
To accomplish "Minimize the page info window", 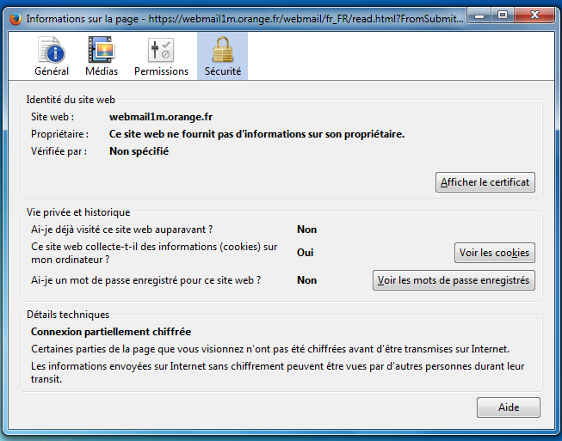I will coord(480,15).
